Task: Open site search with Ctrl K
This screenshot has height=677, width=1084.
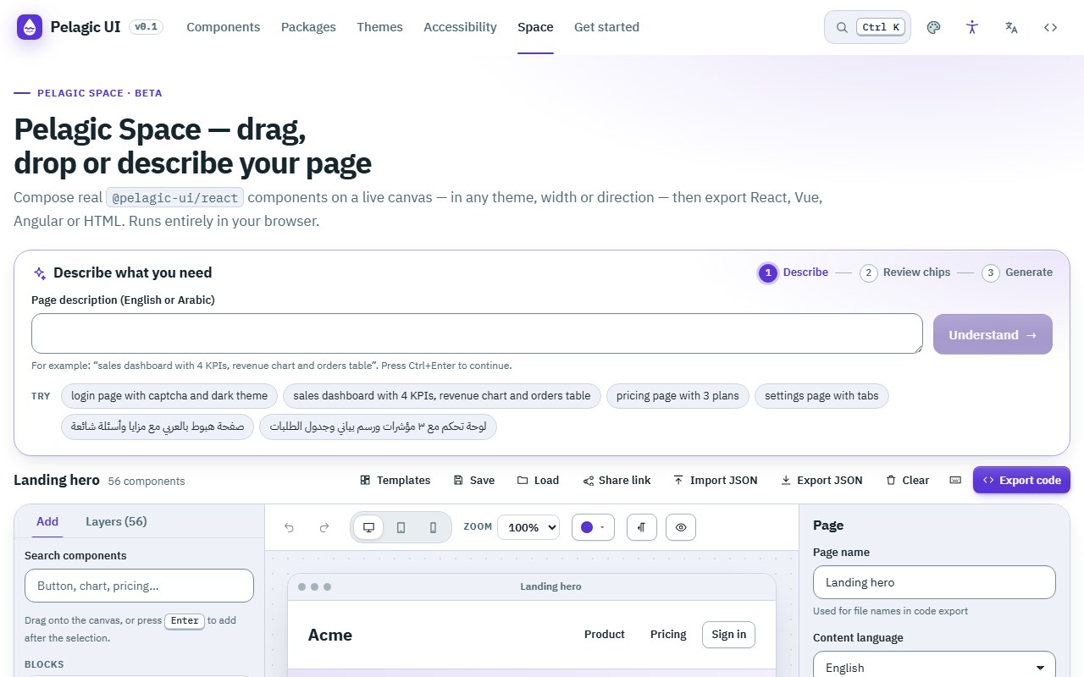Action: (x=867, y=27)
